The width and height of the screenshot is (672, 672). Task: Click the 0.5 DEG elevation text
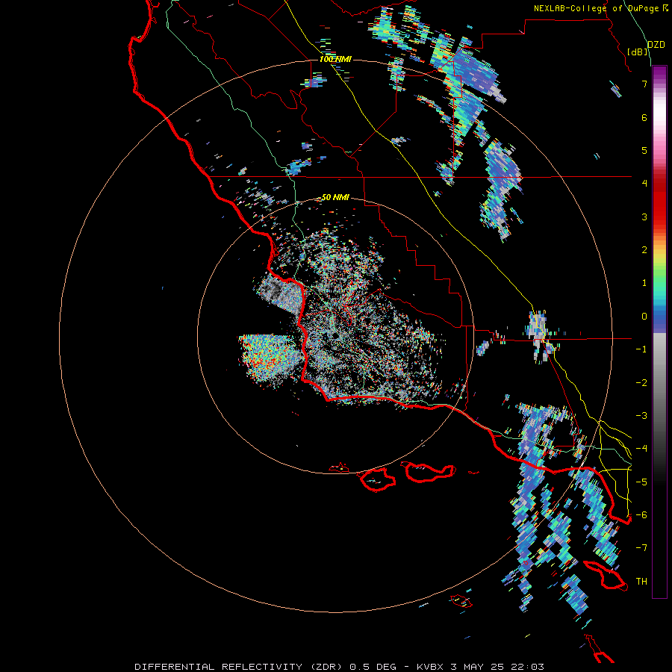(373, 667)
